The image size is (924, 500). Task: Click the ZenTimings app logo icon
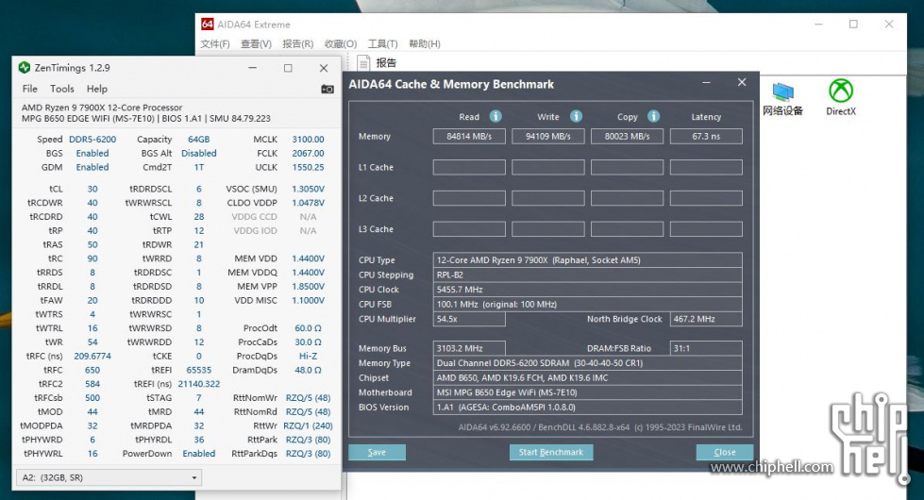click(x=25, y=68)
